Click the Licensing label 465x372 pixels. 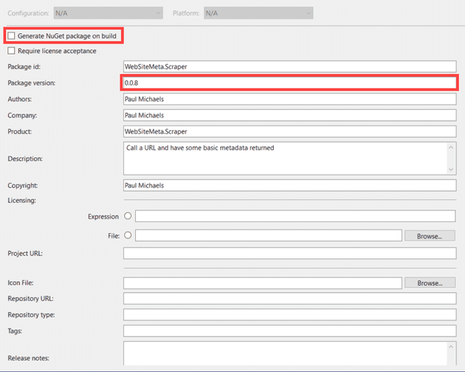(21, 201)
